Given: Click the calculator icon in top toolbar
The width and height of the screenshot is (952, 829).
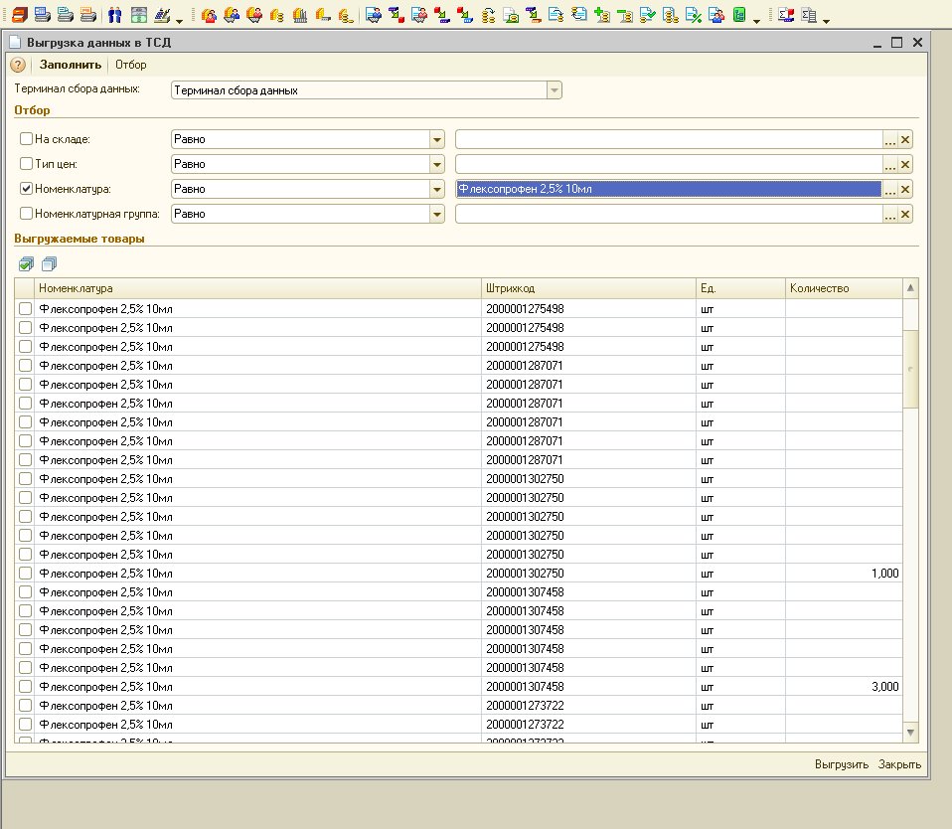Looking at the screenshot, I should pyautogui.click(x=138, y=16).
